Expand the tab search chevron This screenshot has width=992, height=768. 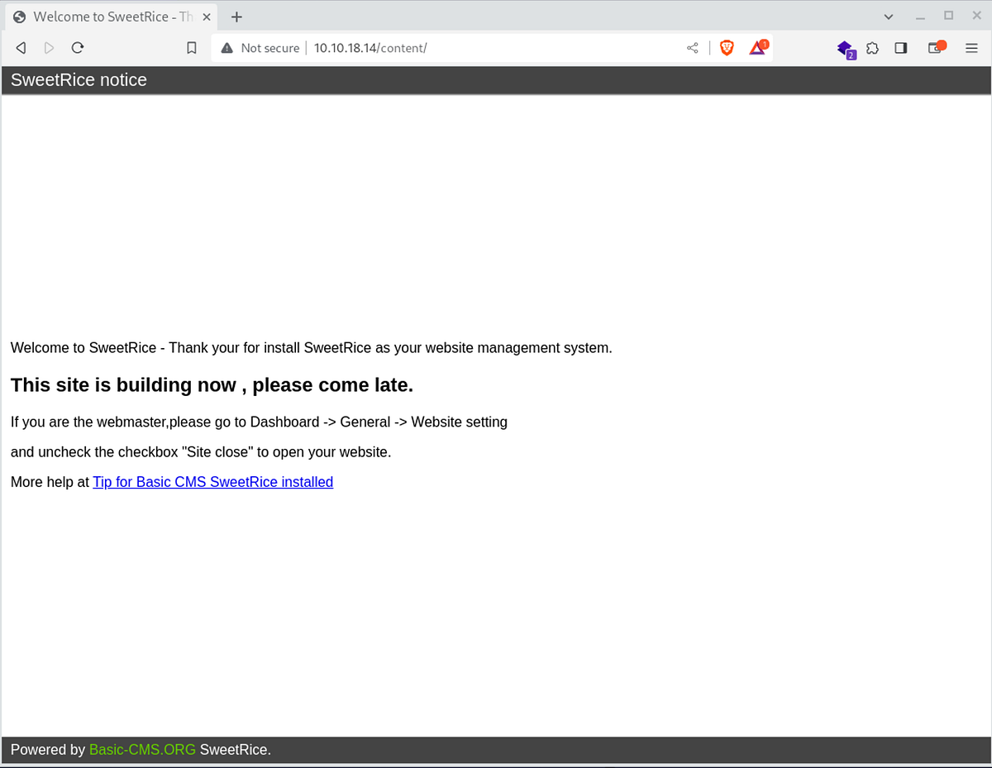click(889, 17)
